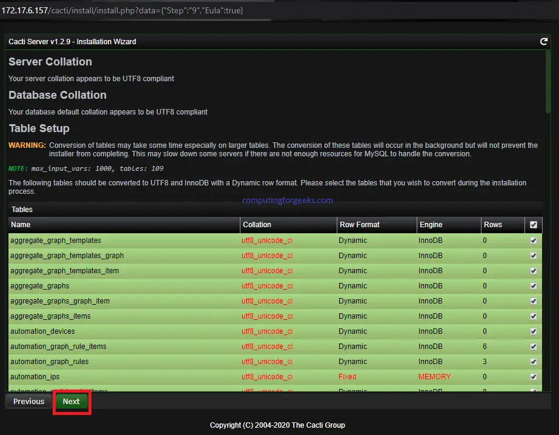Click the Collation column header
The image size is (559, 435).
[x=288, y=225]
